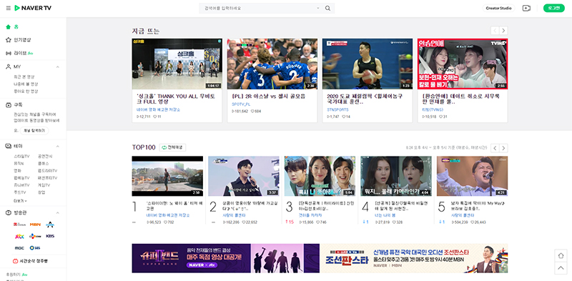Open the KBS broadcaster logo
The image size is (572, 281).
click(x=50, y=236)
